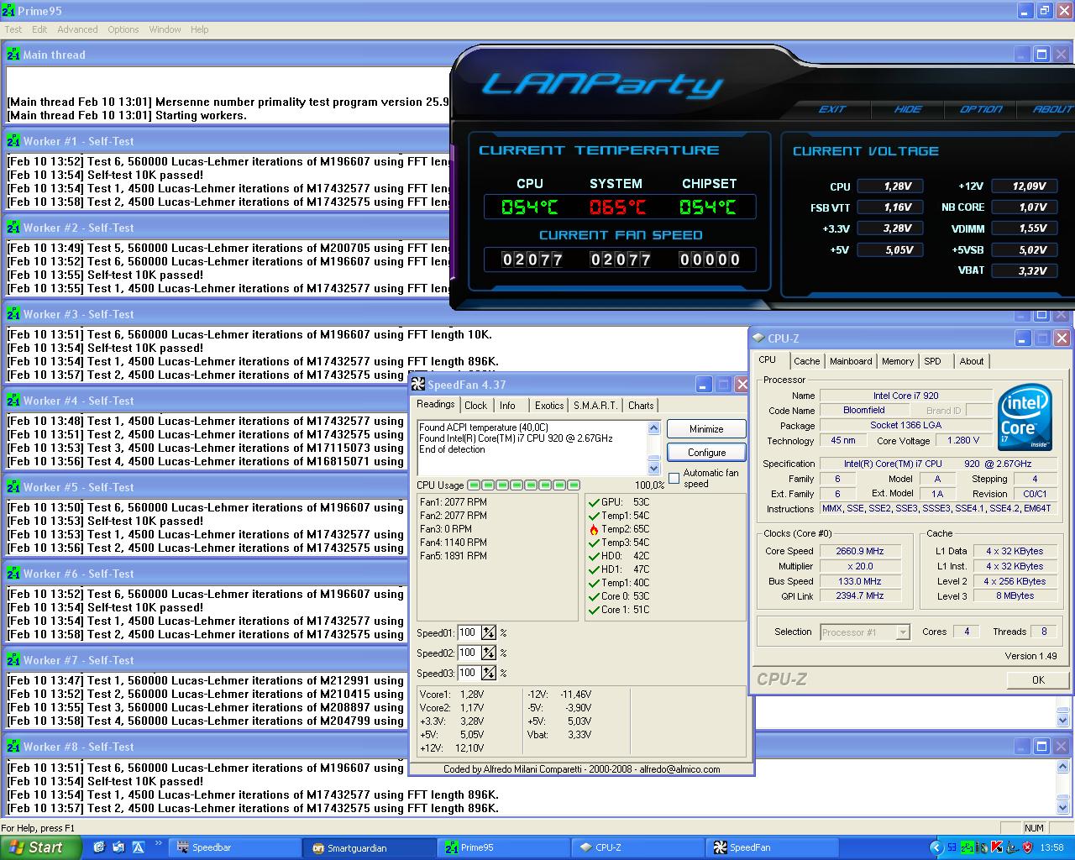Click the Main thread window icon
Image resolution: width=1075 pixels, height=860 pixels.
[13, 55]
